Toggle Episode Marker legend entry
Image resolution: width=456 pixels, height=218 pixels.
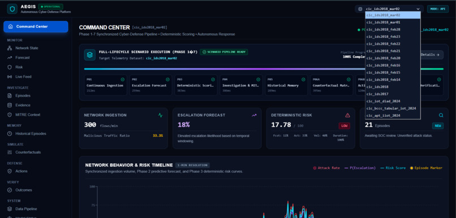pos(427,168)
